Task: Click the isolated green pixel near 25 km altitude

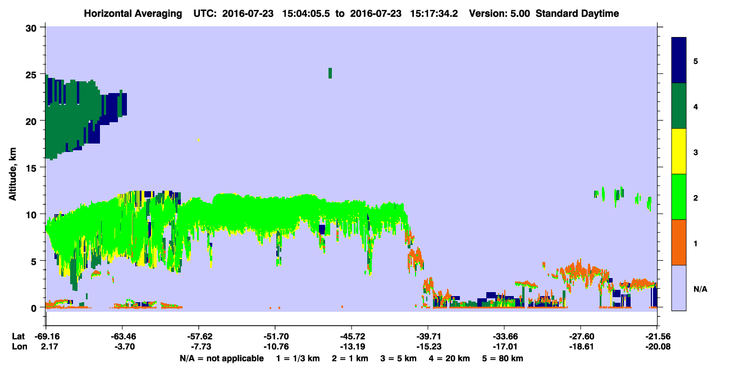Action: [330, 73]
